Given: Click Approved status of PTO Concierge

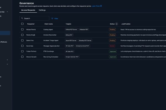Looking at the screenshot, I should pos(113,51).
